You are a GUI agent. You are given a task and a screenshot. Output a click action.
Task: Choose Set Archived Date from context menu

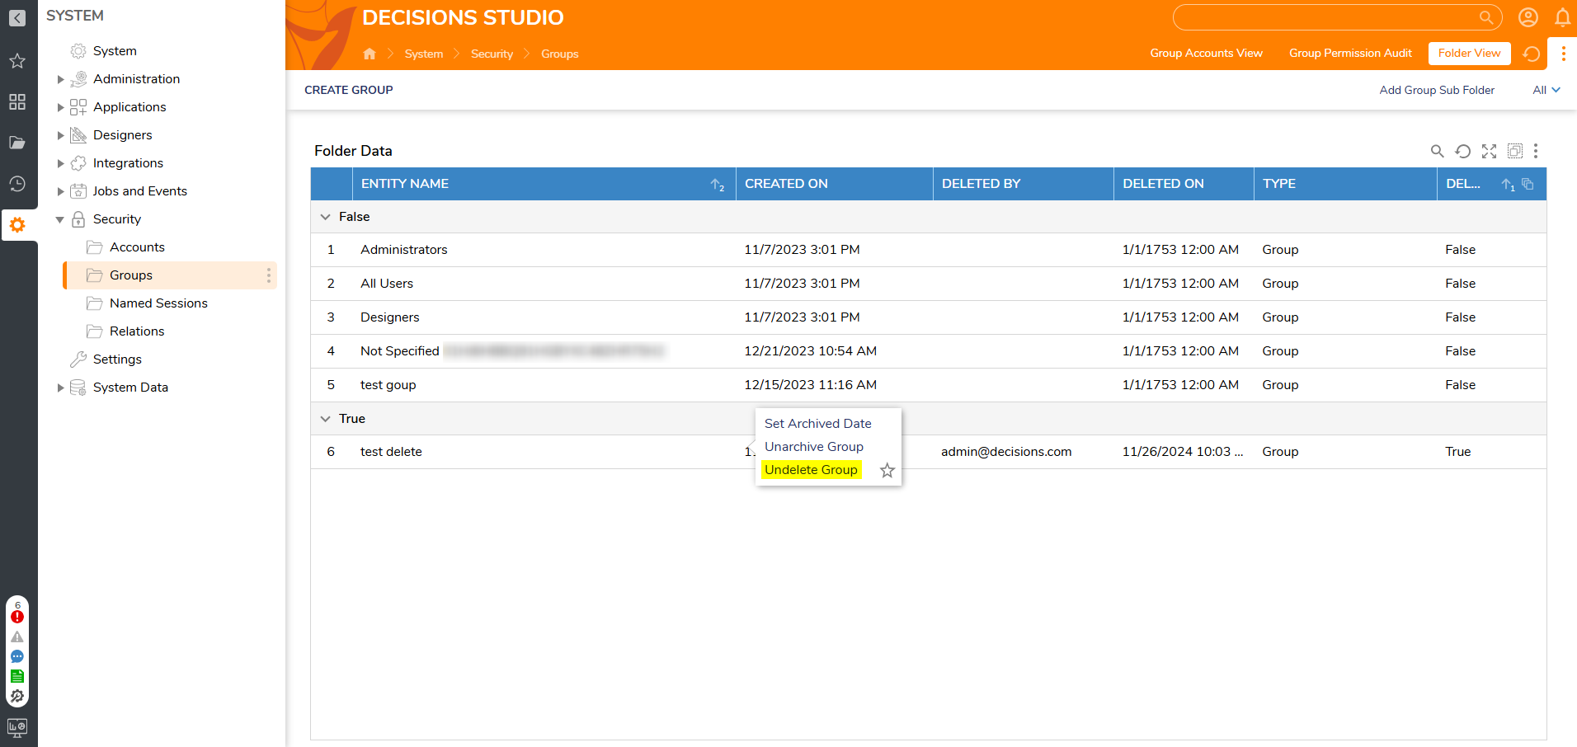click(818, 424)
